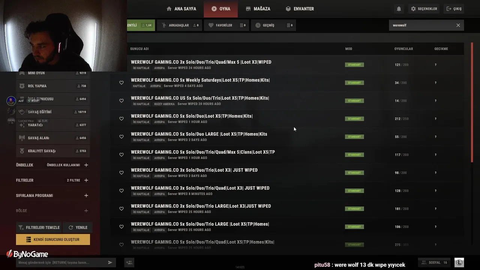Click the SAVAŞ ALANI tower icon
This screenshot has width=480, height=270.
pos(22,138)
